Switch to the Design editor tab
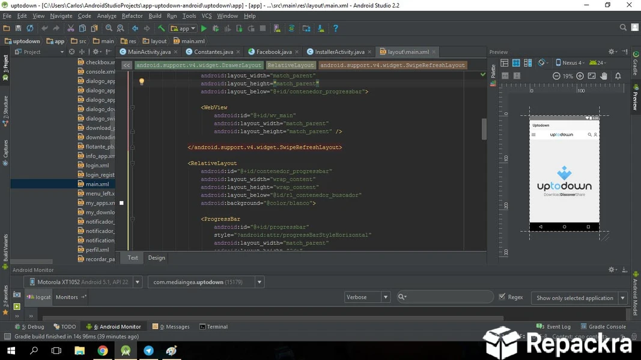641x360 pixels. tap(157, 257)
